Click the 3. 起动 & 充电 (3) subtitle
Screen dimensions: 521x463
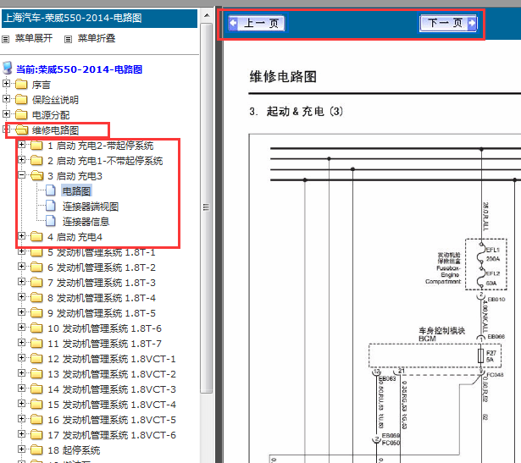pyautogui.click(x=296, y=111)
